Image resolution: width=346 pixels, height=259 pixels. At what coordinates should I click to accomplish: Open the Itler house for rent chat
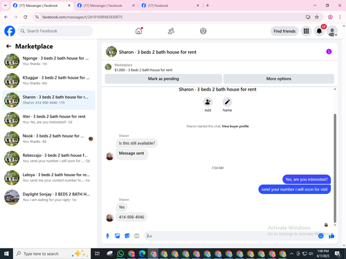coord(48,119)
